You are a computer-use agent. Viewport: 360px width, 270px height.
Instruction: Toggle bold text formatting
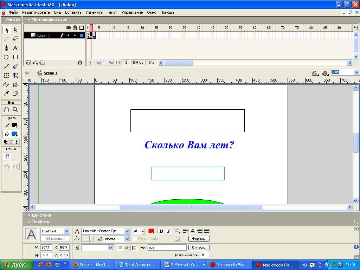pyautogui.click(x=161, y=231)
